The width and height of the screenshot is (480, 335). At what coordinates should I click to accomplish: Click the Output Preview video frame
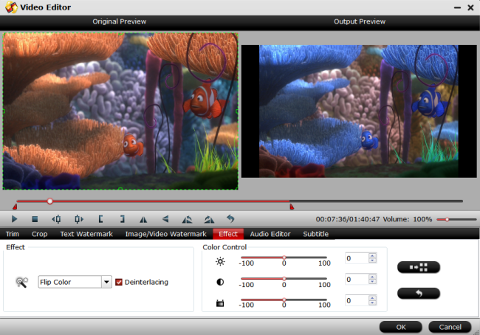(x=359, y=111)
